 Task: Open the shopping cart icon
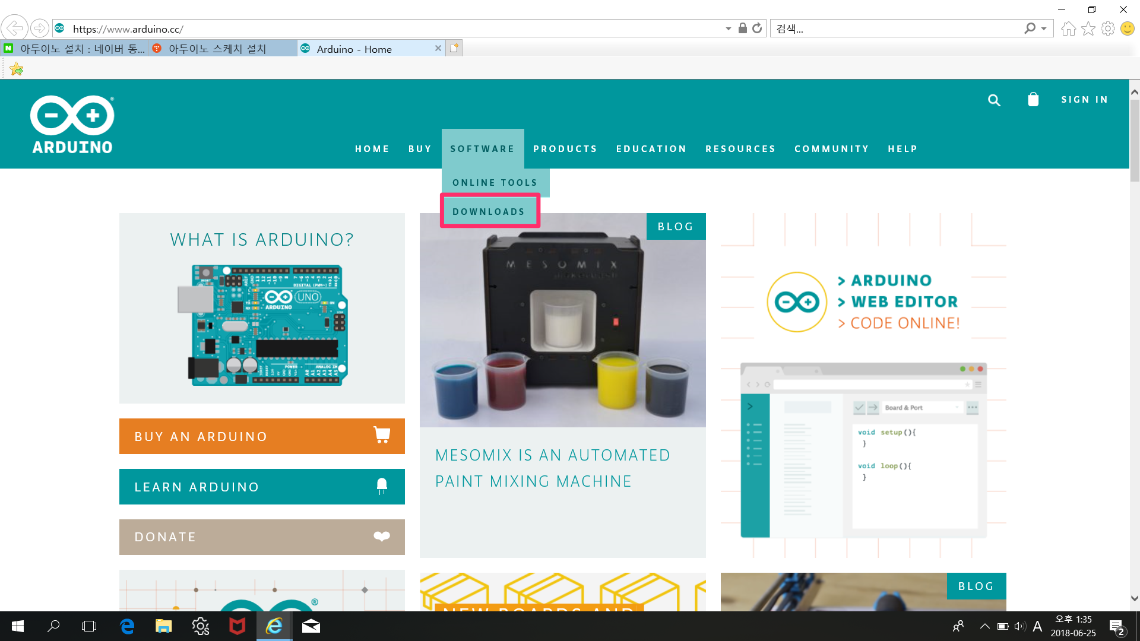pos(1033,100)
